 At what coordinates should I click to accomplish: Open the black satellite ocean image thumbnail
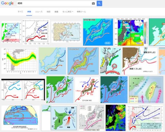pyautogui.click(x=115, y=117)
